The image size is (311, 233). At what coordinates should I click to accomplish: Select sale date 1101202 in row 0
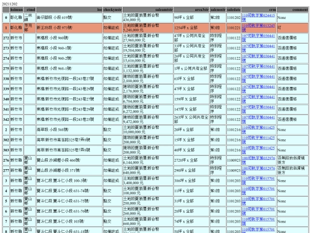(x=234, y=17)
